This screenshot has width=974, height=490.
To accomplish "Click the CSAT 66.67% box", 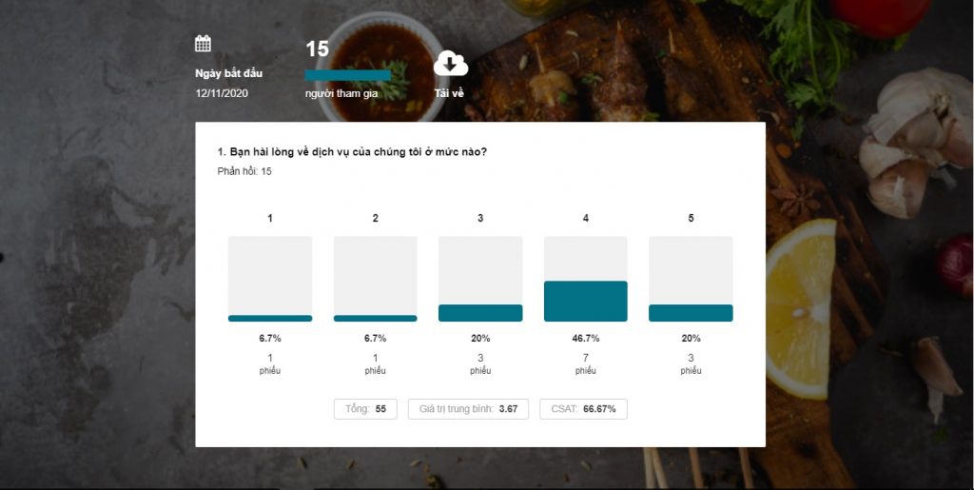I will (x=583, y=409).
